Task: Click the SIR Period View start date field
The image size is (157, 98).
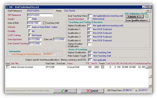Action: [x=128, y=90]
